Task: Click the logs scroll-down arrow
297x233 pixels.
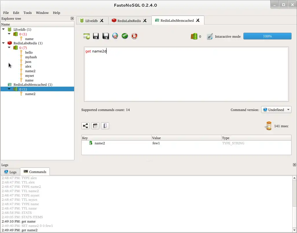Action: pos(294,230)
